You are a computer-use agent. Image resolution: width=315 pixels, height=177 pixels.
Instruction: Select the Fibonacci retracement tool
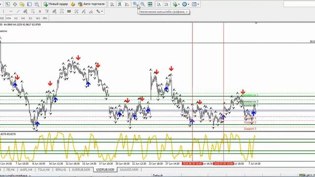point(32,11)
